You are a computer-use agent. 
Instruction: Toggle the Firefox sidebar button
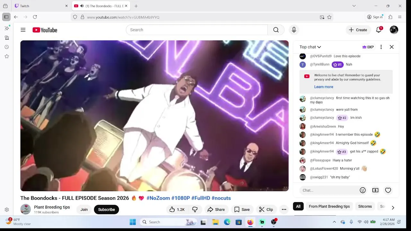[x=6, y=17]
